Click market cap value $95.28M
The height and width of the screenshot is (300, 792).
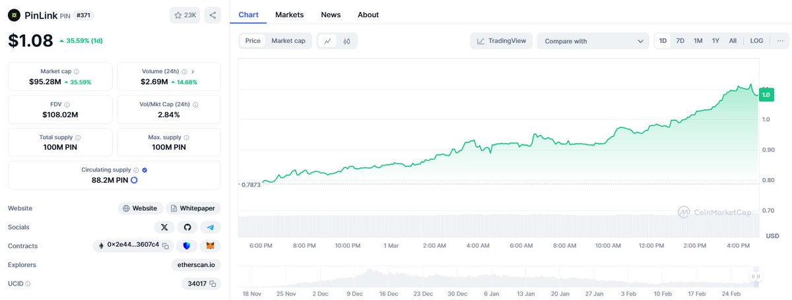click(45, 82)
